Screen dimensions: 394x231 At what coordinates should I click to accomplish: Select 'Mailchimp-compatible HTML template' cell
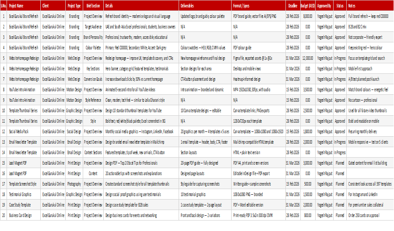click(x=258, y=142)
